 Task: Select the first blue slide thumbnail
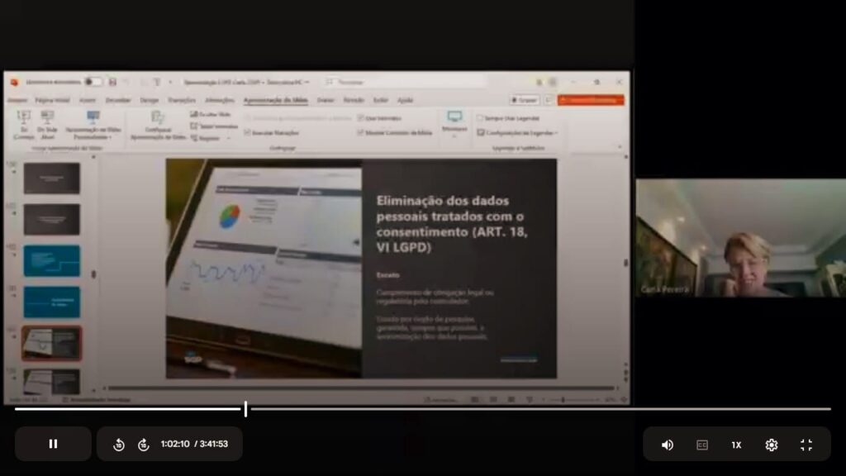point(52,260)
